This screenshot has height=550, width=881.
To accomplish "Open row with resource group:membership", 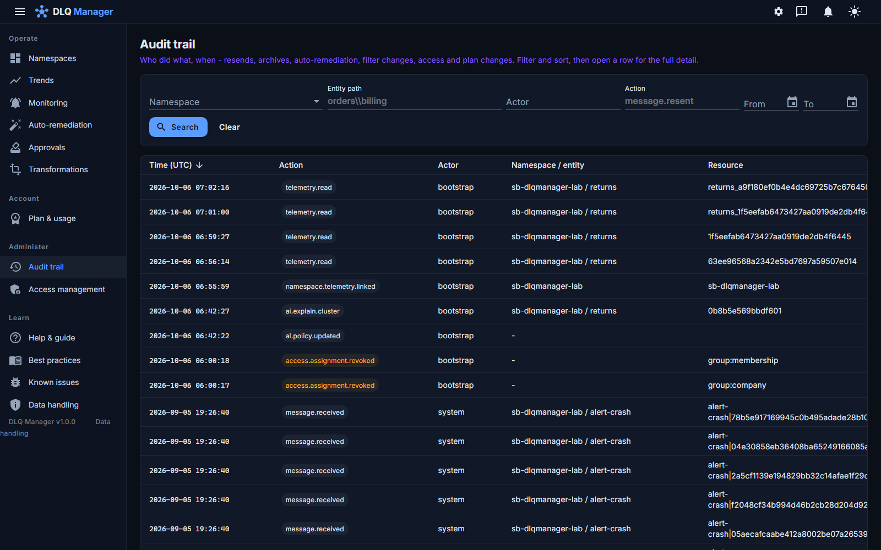I will pyautogui.click(x=504, y=360).
